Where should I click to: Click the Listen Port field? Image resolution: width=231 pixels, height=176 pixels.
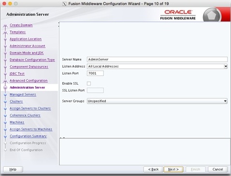point(95,73)
